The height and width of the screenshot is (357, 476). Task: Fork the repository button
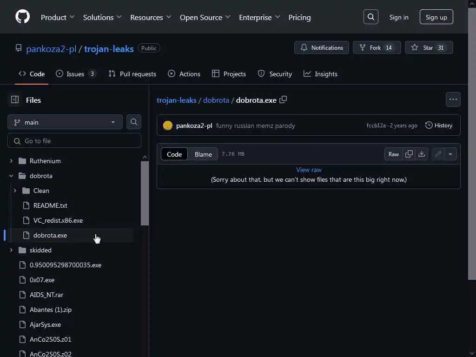377,48
